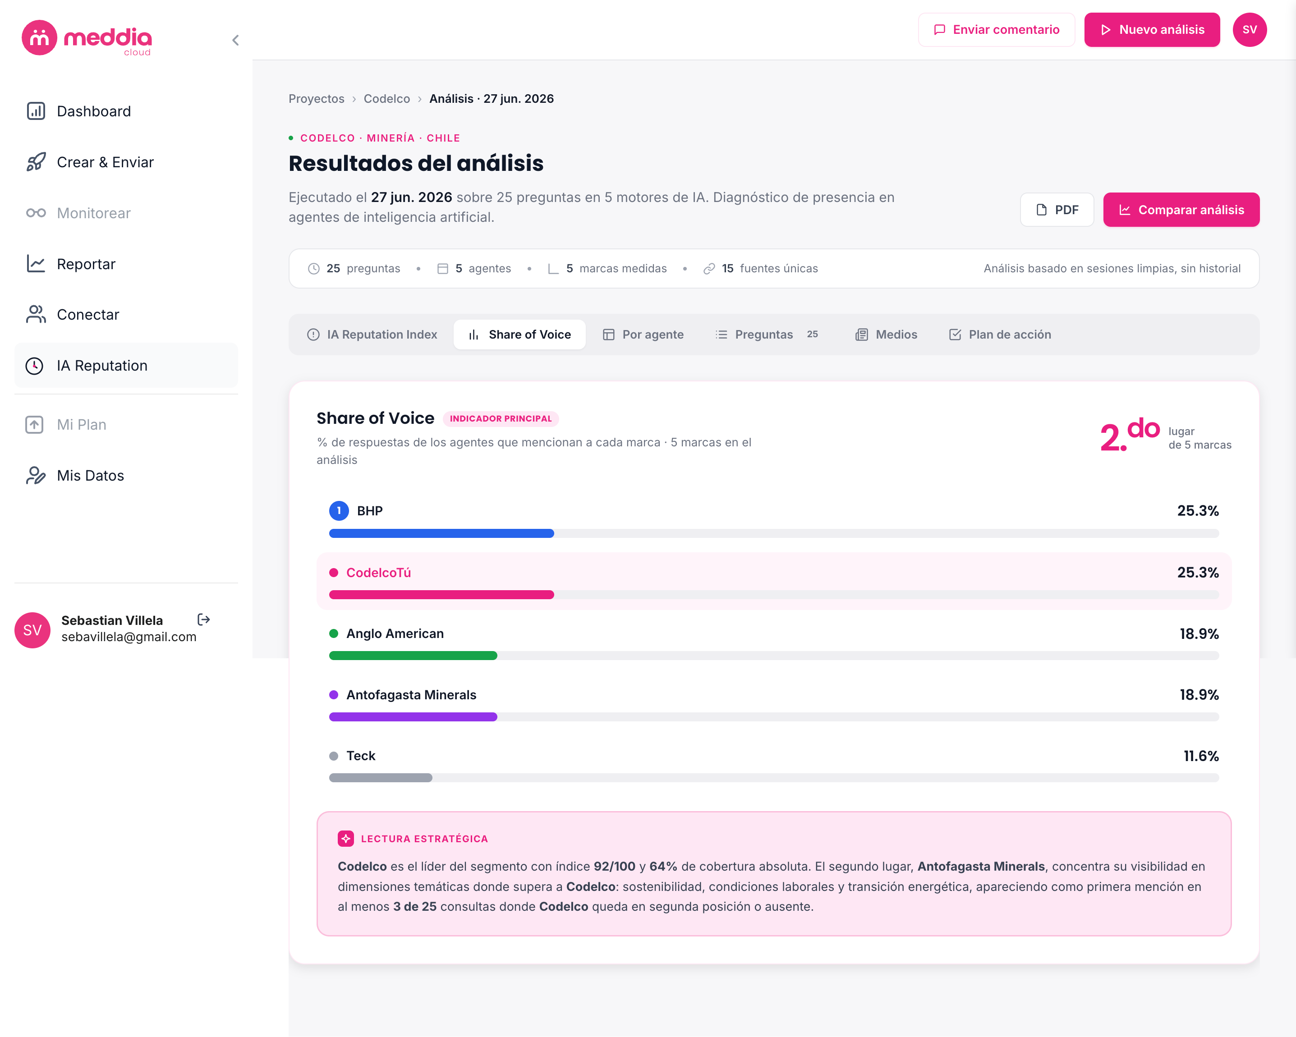Go to Dashboard in the sidebar

[x=126, y=111]
